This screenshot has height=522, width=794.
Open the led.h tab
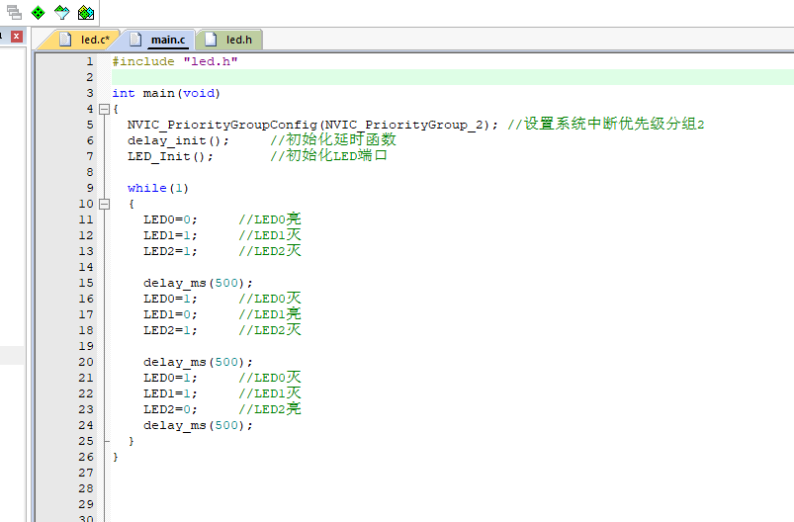pos(231,40)
